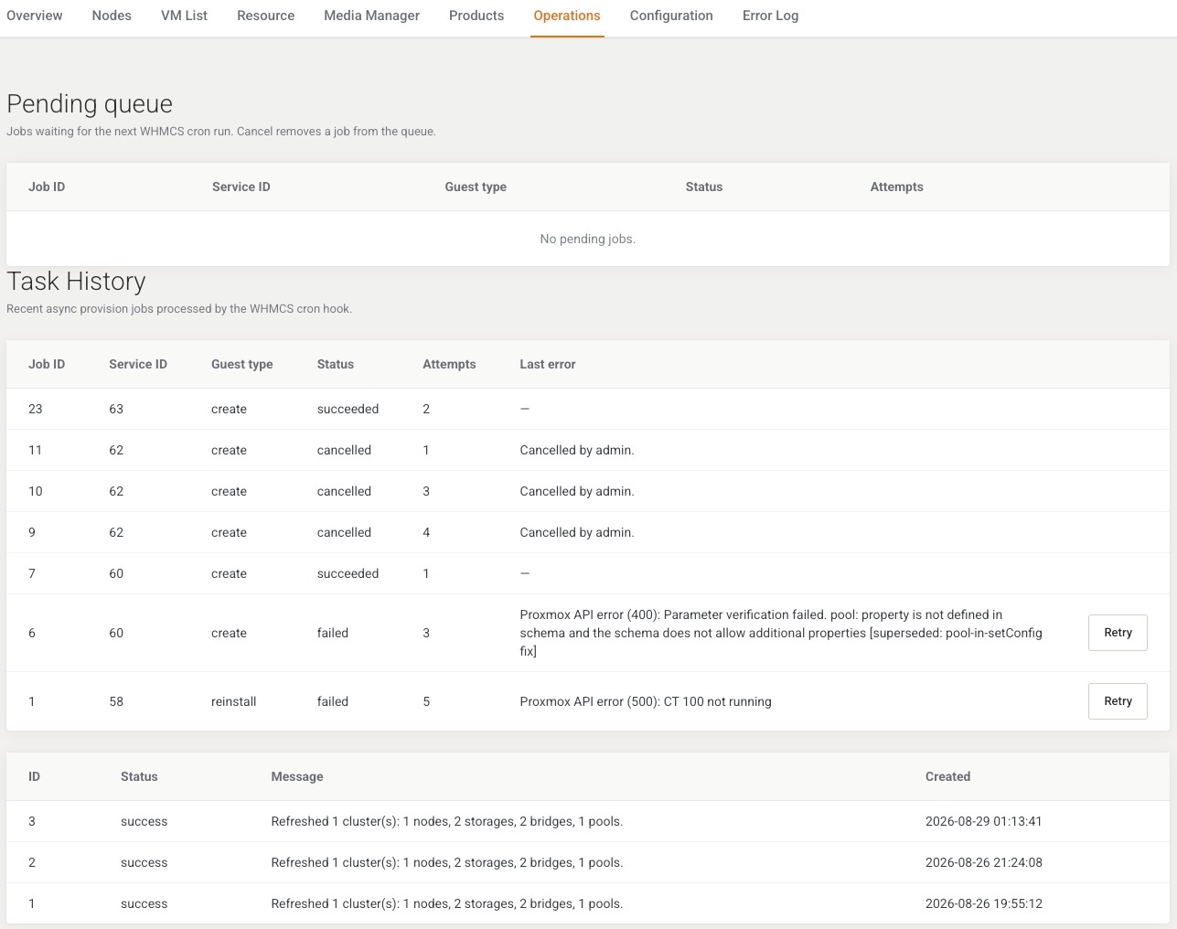Click 'Attempts' header in Task History
Screen dimensions: 1177x929
449,364
